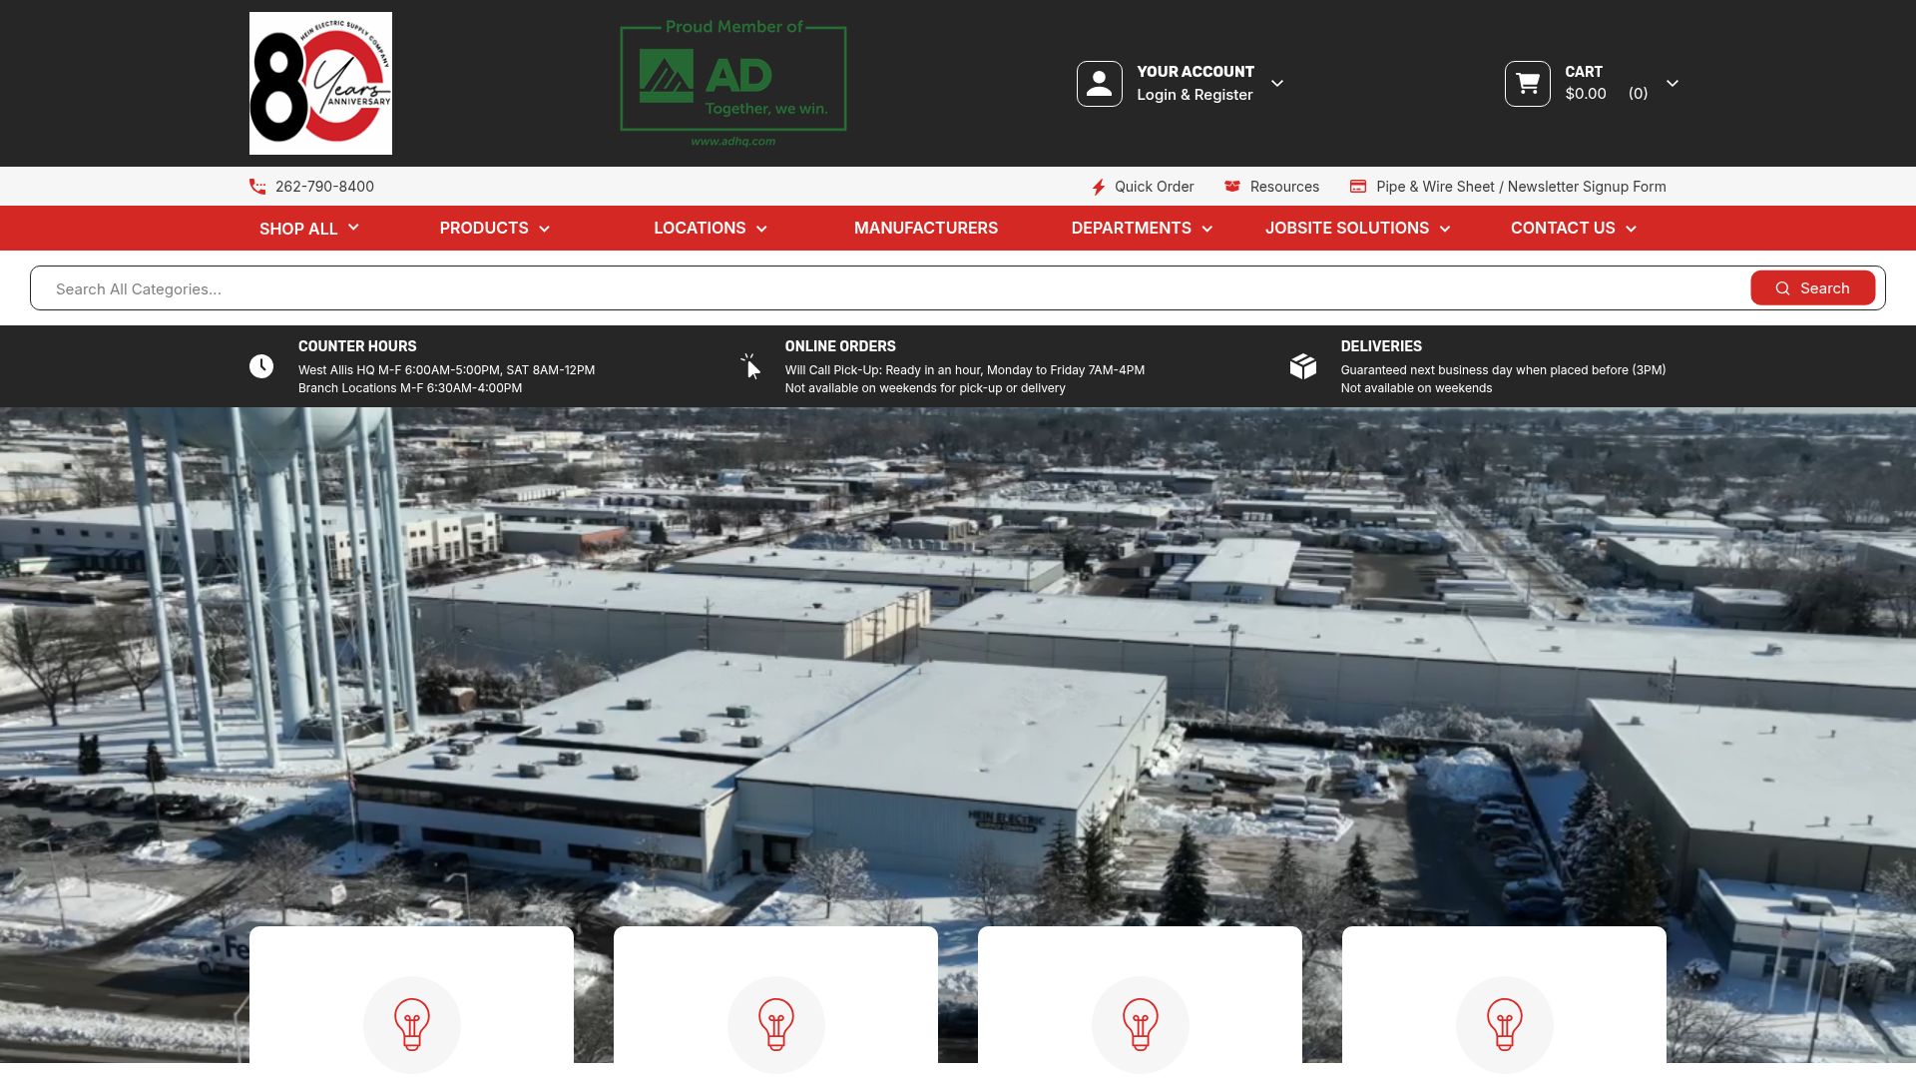This screenshot has width=1916, height=1078.
Task: Click the red phone icon
Action: pos(257,187)
